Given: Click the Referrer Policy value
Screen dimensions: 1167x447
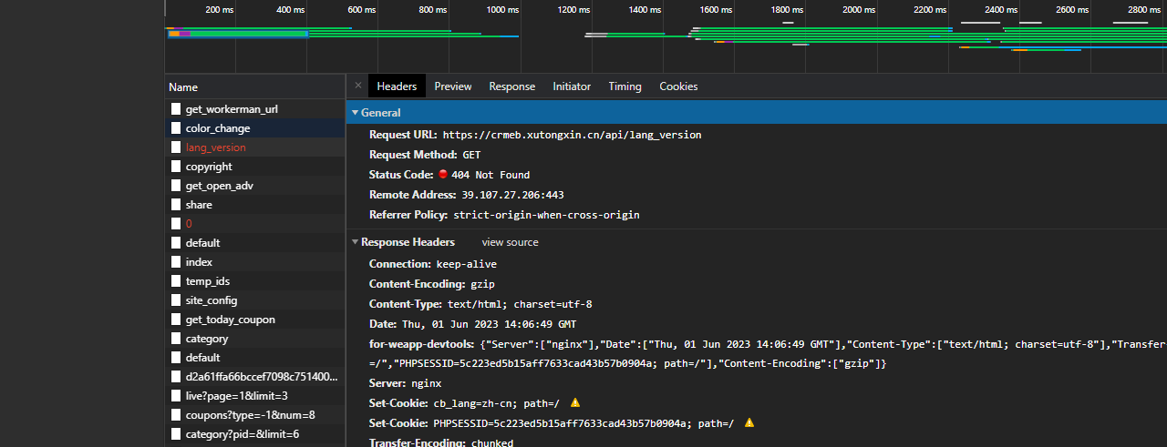Looking at the screenshot, I should click(x=546, y=215).
